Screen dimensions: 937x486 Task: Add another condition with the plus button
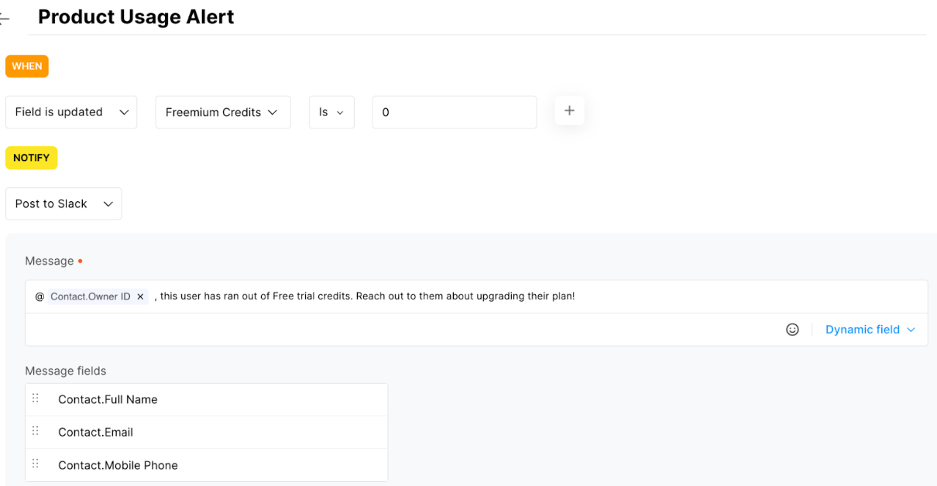pos(569,111)
